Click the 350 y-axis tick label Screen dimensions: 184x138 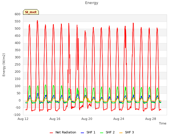click(18, 50)
